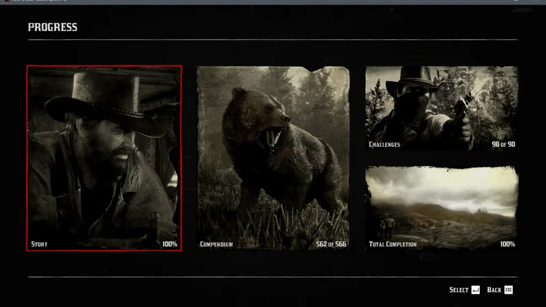Open the Compendium label text
The height and width of the screenshot is (307, 546).
216,244
